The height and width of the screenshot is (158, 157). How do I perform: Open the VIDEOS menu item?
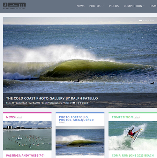click(x=114, y=6)
